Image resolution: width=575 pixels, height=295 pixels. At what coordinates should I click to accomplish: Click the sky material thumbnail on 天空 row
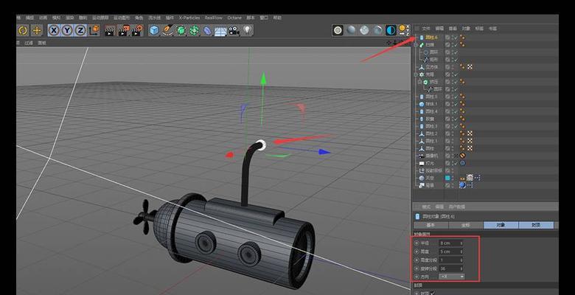(470, 178)
